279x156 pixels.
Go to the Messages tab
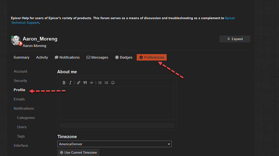[97, 57]
